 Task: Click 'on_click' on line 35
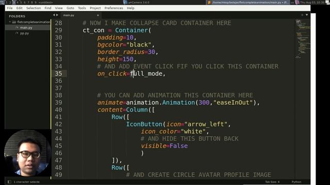[x=112, y=73]
